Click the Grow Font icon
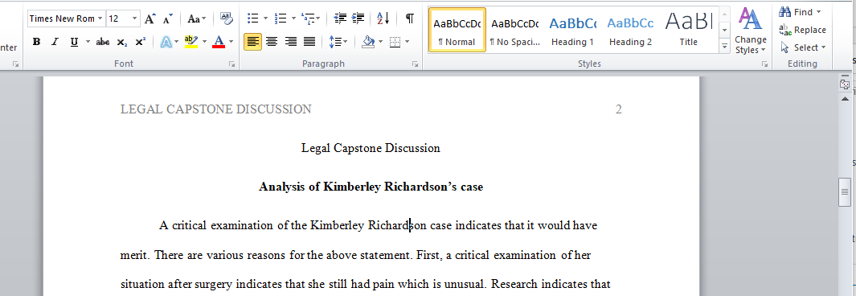Image resolution: width=856 pixels, height=296 pixels. [149, 19]
